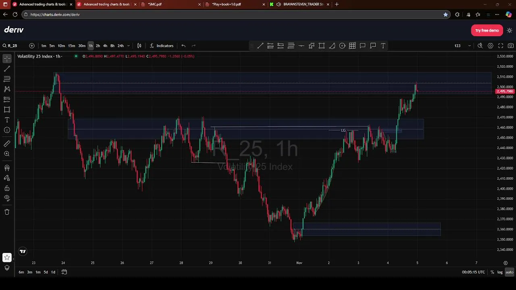Viewport: 516px width, 290px height.
Task: Toggle log scale mode
Action: (500, 272)
